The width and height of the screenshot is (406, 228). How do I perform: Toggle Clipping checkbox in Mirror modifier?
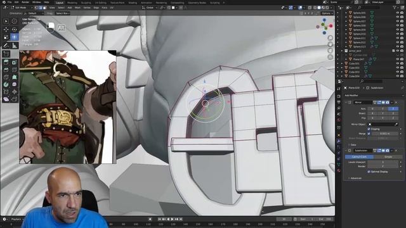pos(369,129)
